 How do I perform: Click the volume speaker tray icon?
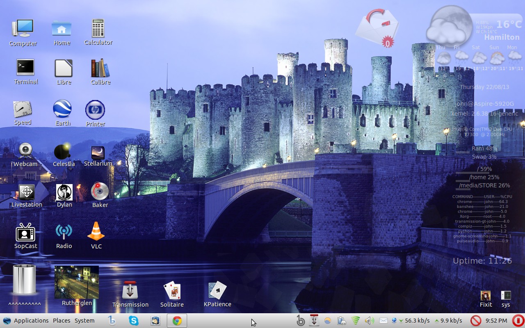(x=369, y=321)
